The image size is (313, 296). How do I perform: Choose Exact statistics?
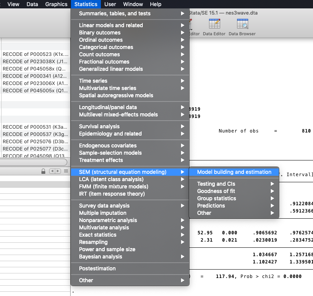tap(130, 235)
